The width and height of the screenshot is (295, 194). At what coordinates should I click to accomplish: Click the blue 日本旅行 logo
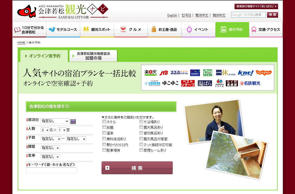[x=195, y=73]
